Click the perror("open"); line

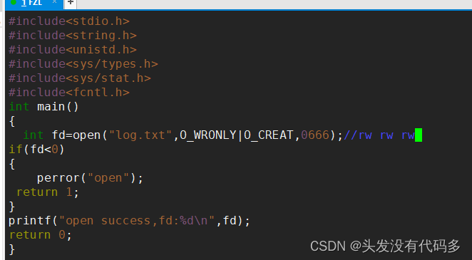point(90,178)
